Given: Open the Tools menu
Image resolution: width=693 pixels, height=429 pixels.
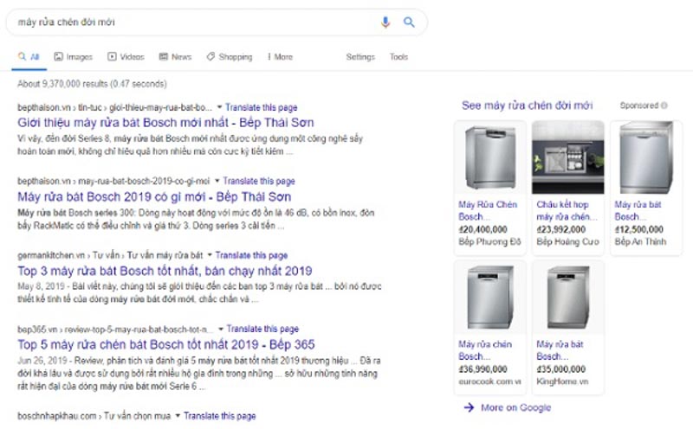Looking at the screenshot, I should tap(398, 57).
